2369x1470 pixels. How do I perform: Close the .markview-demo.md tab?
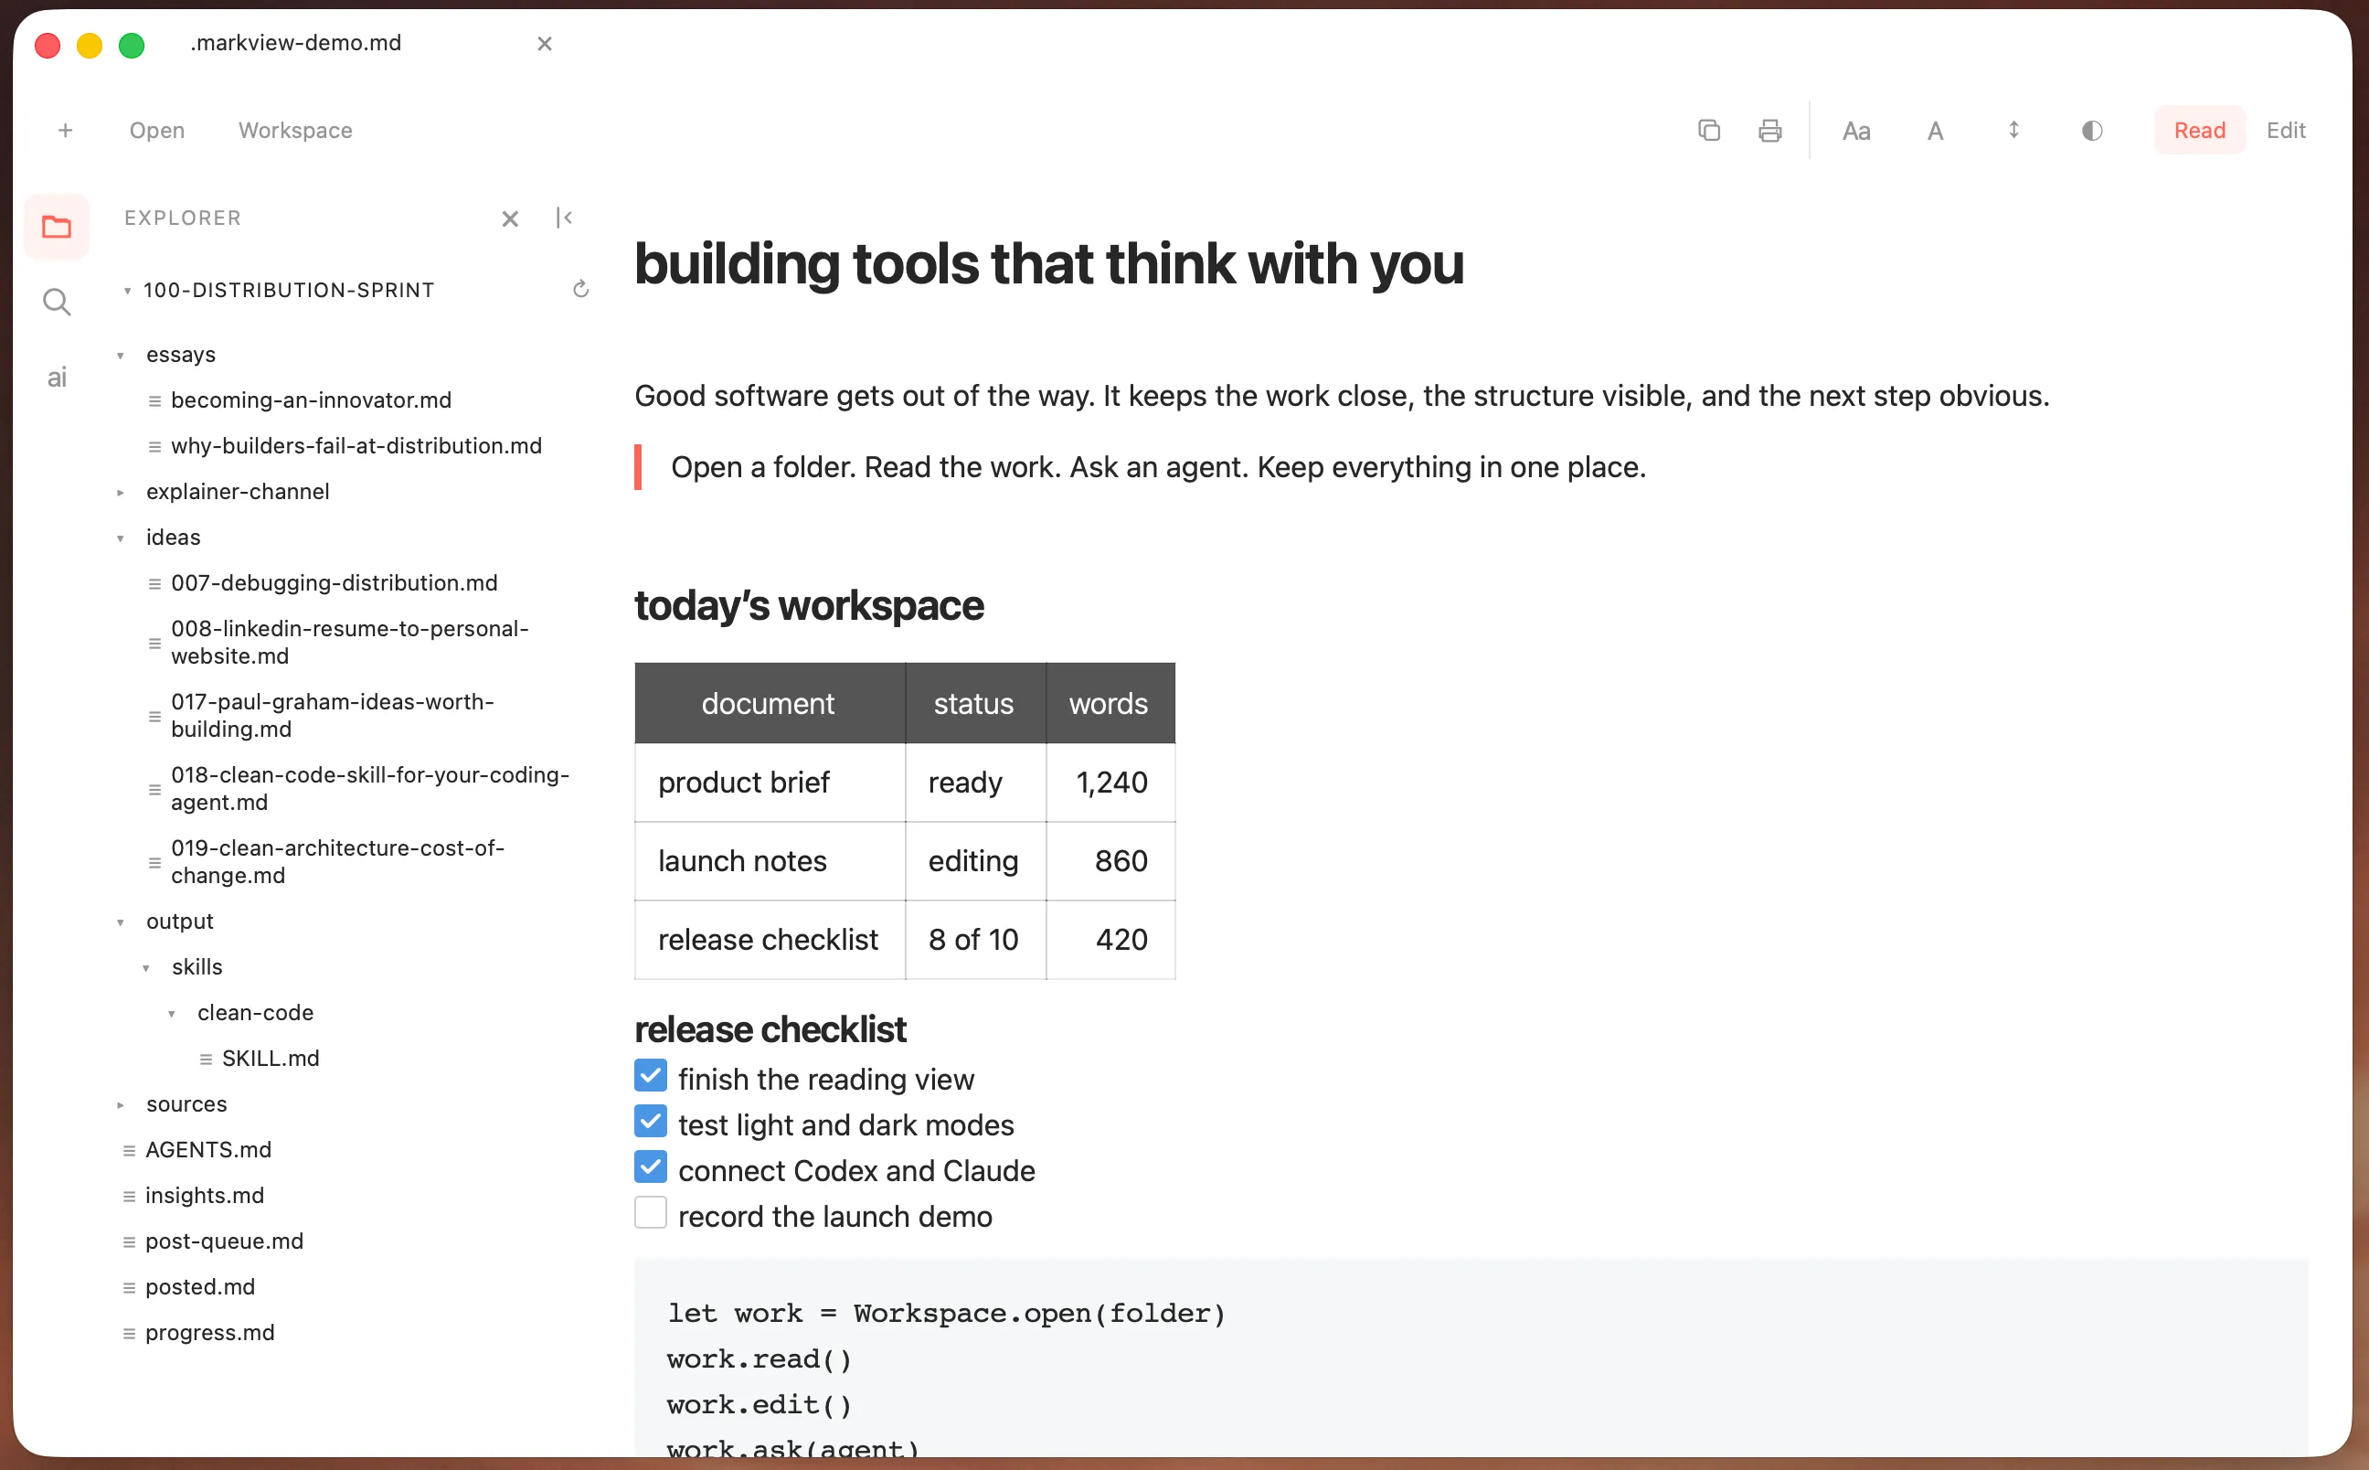click(x=544, y=43)
